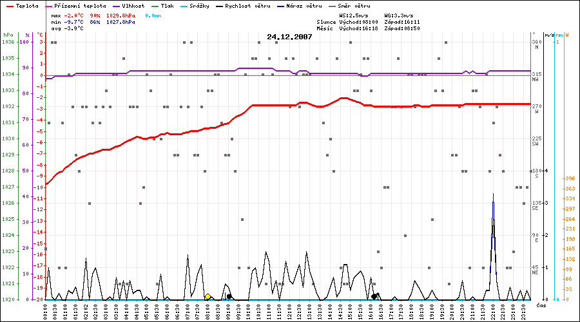This screenshot has height=322, width=580.
Task: Click the 225 SW wind direction label
Action: pyautogui.click(x=537, y=141)
